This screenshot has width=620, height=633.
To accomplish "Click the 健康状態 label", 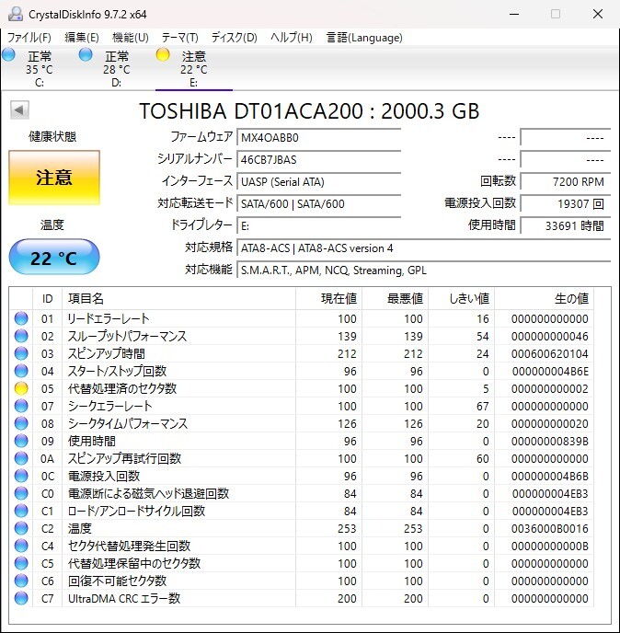I will click(x=52, y=136).
